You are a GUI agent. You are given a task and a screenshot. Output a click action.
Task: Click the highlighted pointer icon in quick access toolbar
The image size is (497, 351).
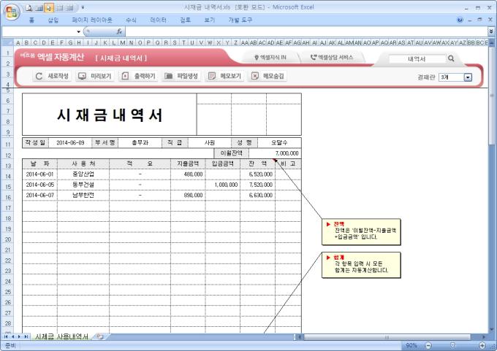(48, 8)
